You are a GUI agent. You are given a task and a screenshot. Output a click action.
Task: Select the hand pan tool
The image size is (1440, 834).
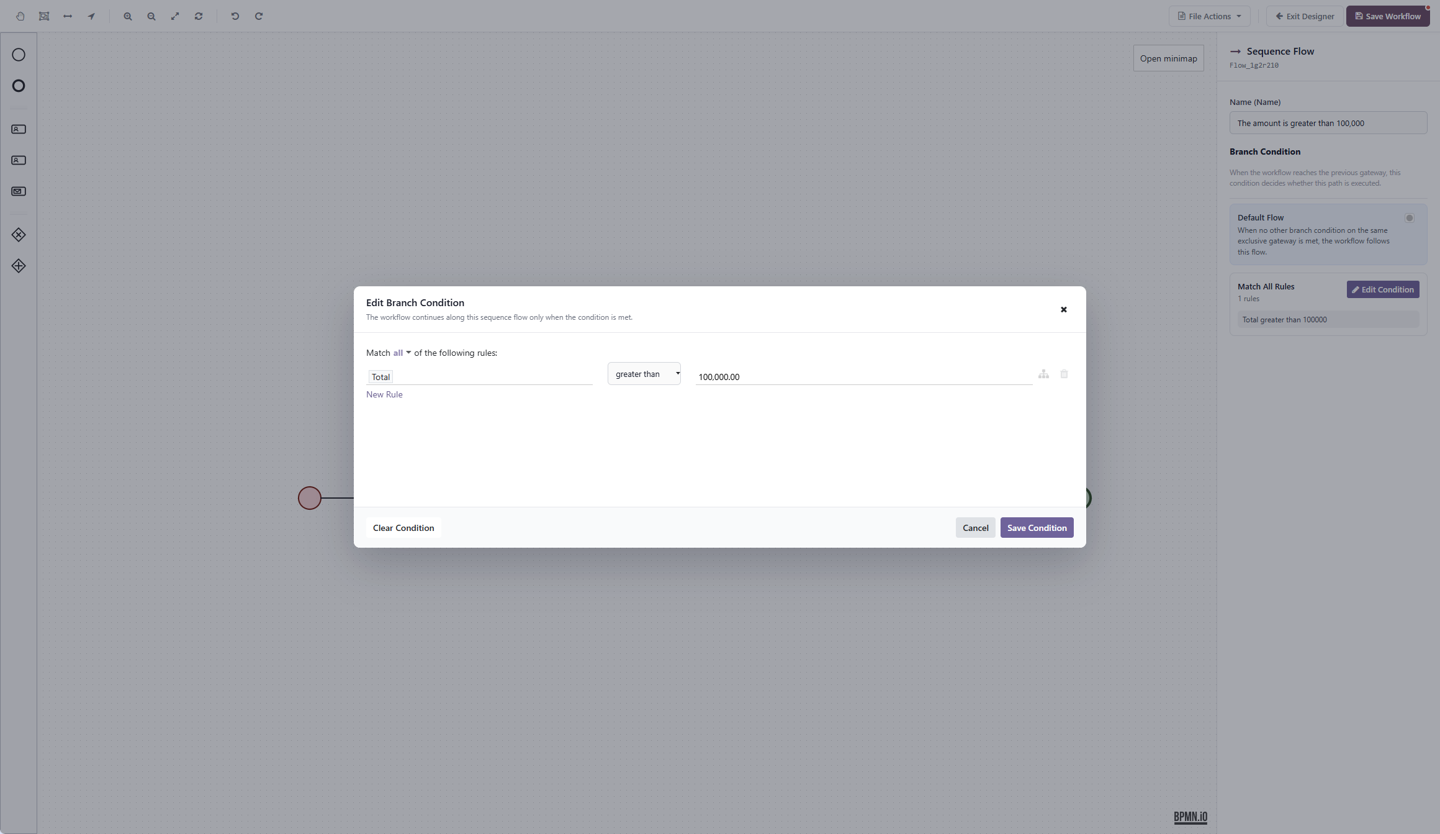[20, 16]
